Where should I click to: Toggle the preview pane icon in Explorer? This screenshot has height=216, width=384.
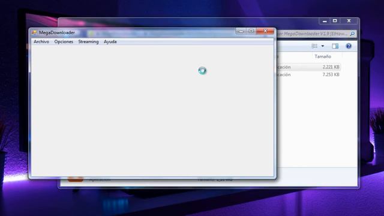335,46
